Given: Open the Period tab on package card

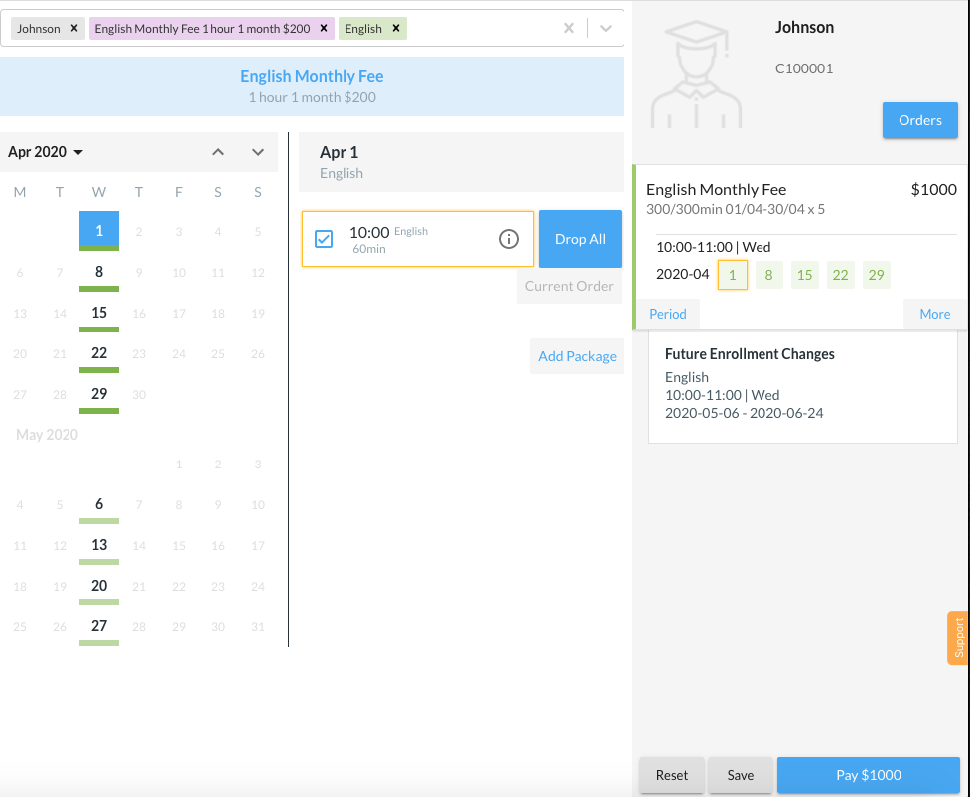Looking at the screenshot, I should 668,314.
